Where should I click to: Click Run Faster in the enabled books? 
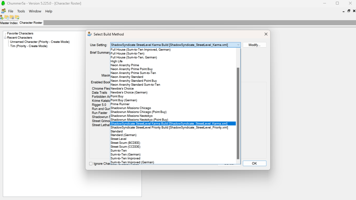pyautogui.click(x=100, y=113)
